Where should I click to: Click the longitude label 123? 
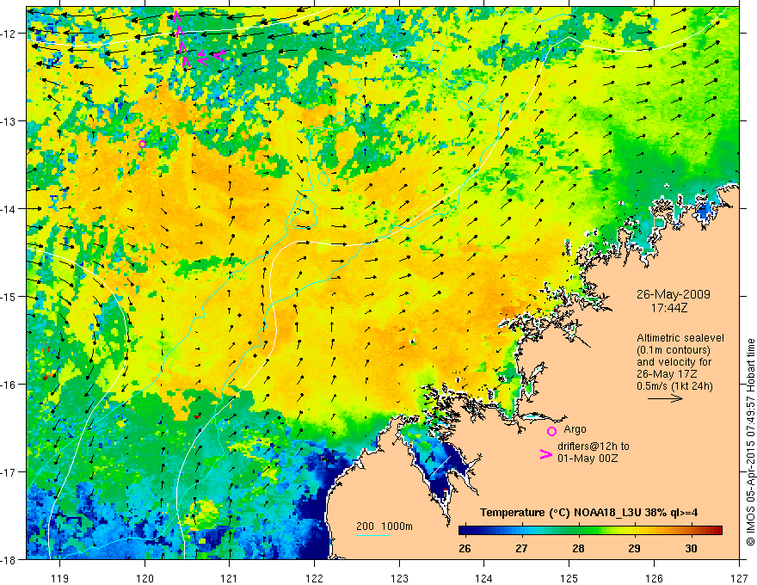pos(399,578)
